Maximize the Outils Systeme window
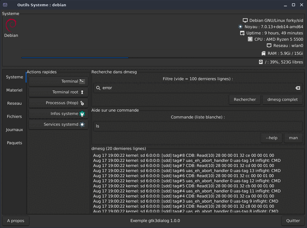 coord(293,5)
